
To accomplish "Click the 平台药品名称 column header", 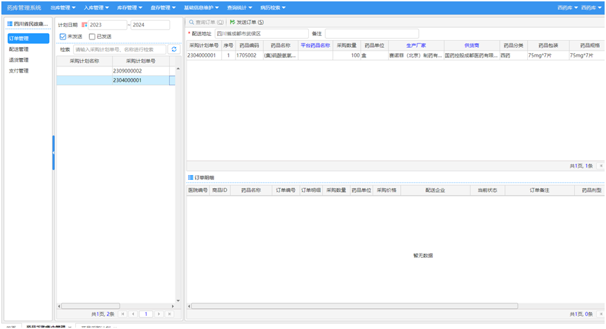I will (x=315, y=46).
